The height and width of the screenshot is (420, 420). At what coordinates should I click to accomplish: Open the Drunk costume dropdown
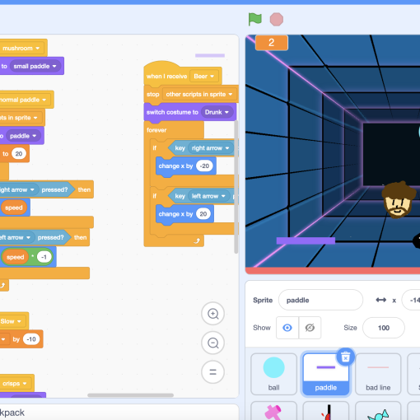tap(217, 112)
